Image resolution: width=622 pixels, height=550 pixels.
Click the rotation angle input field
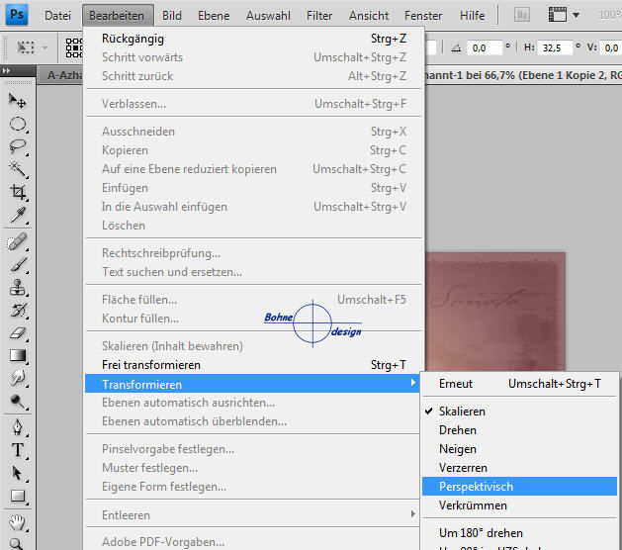(x=485, y=47)
